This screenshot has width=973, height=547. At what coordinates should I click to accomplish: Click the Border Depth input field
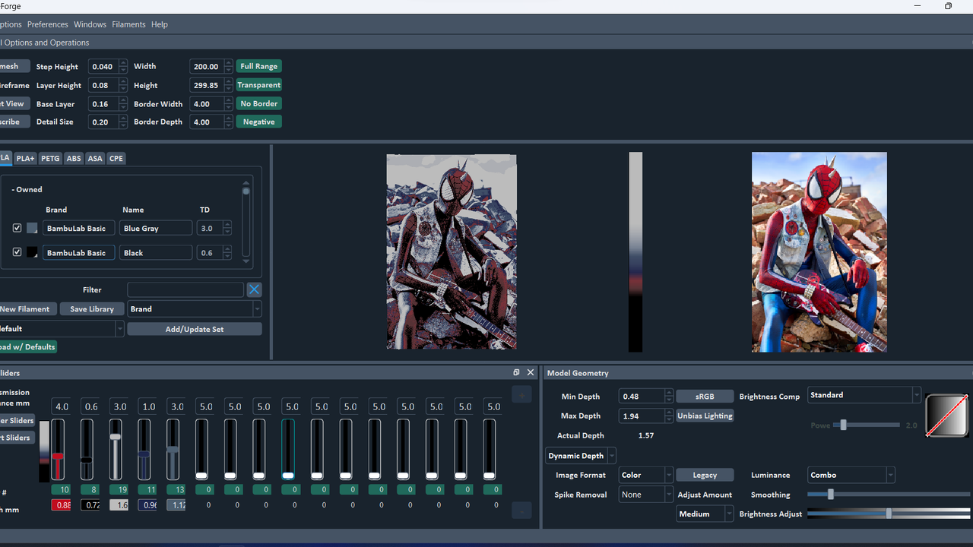pyautogui.click(x=205, y=122)
